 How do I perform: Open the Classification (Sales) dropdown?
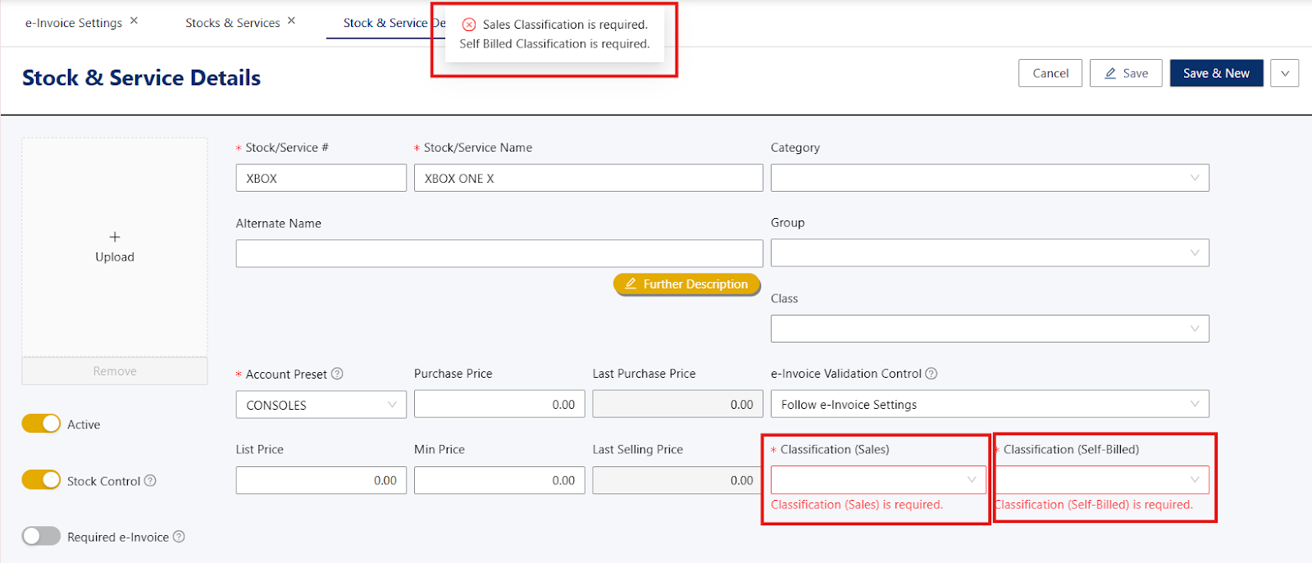point(877,480)
